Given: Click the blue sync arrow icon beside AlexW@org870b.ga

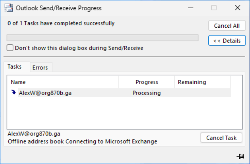Looking at the screenshot, I should [14, 92].
